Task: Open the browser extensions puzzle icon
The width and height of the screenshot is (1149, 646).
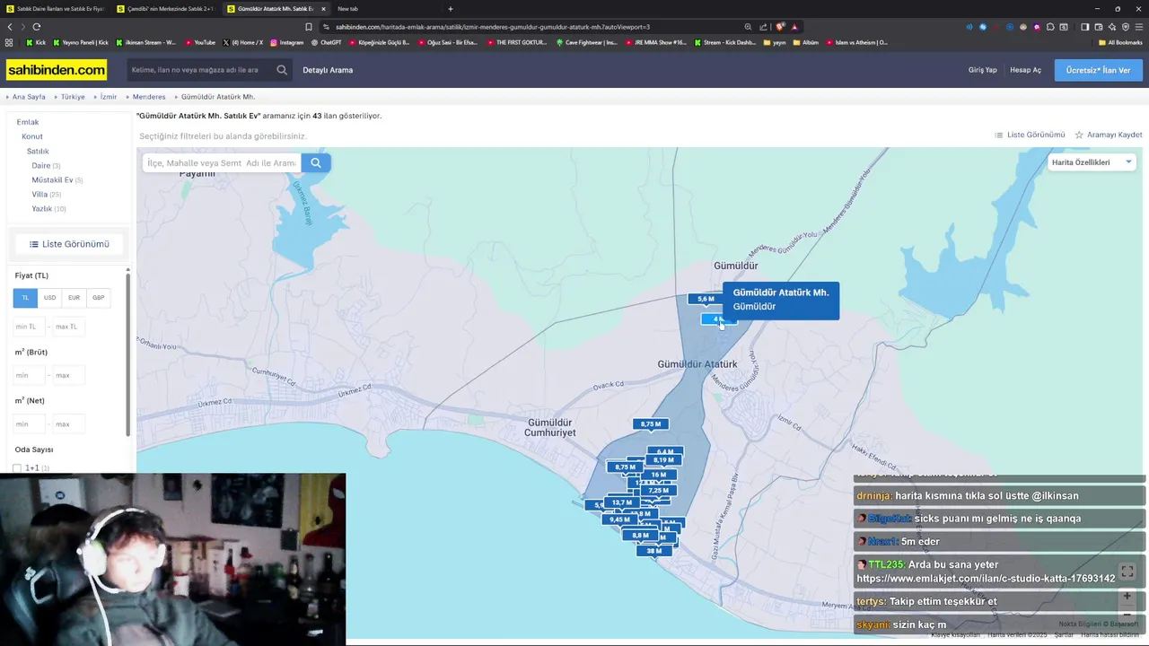Action: coord(1050,27)
